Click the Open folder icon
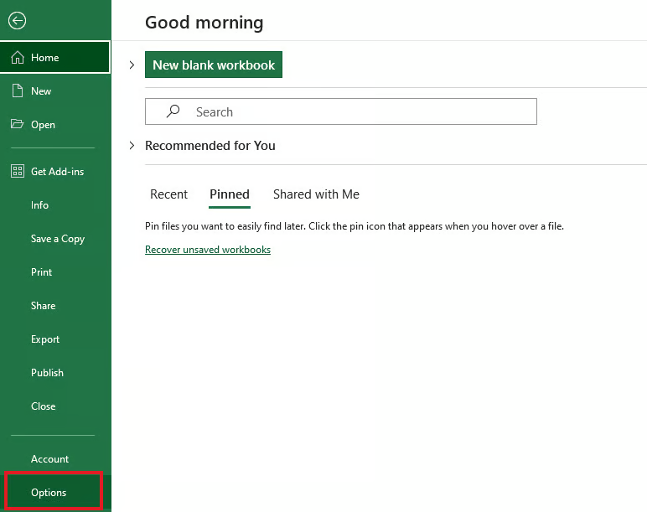This screenshot has width=647, height=512. 17,125
